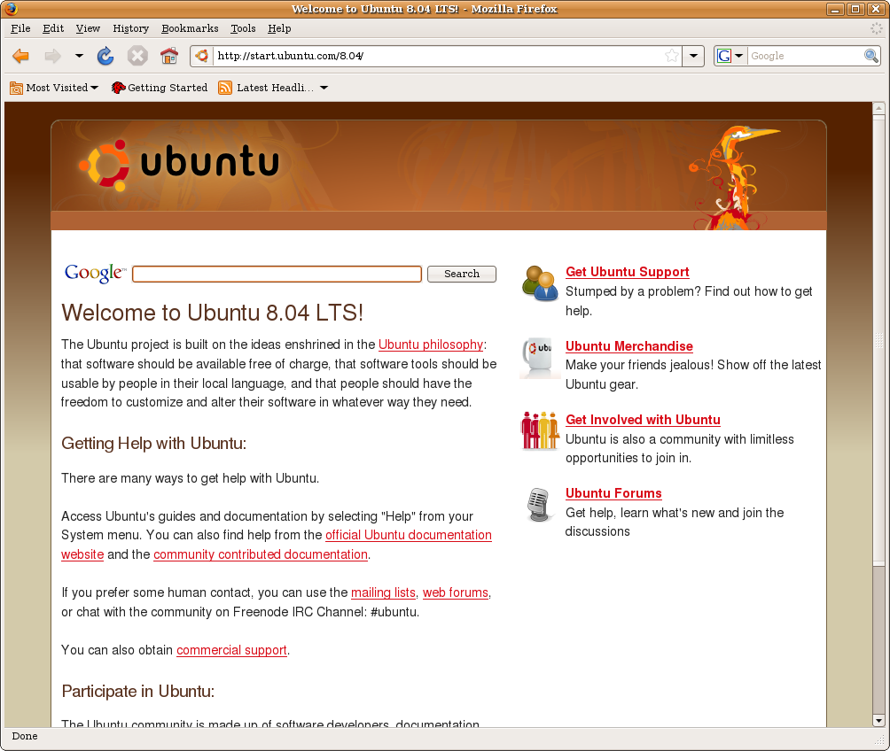Screen dimensions: 890x751
Task: Open the Tools menu
Action: pos(243,28)
